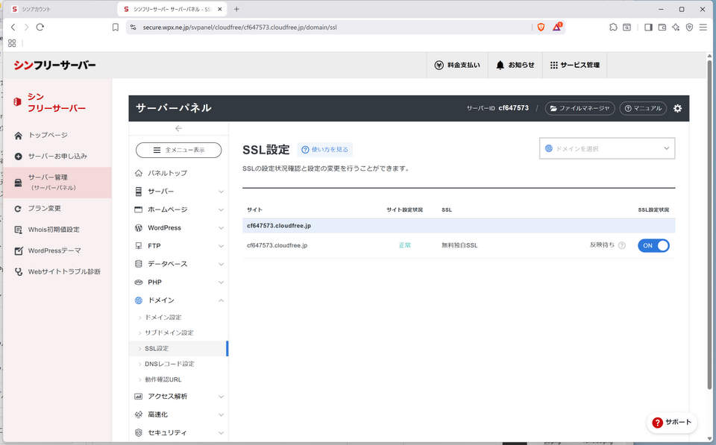This screenshot has height=445, width=716.
Task: Open the お知らせ bell notifications
Action: [x=515, y=65]
